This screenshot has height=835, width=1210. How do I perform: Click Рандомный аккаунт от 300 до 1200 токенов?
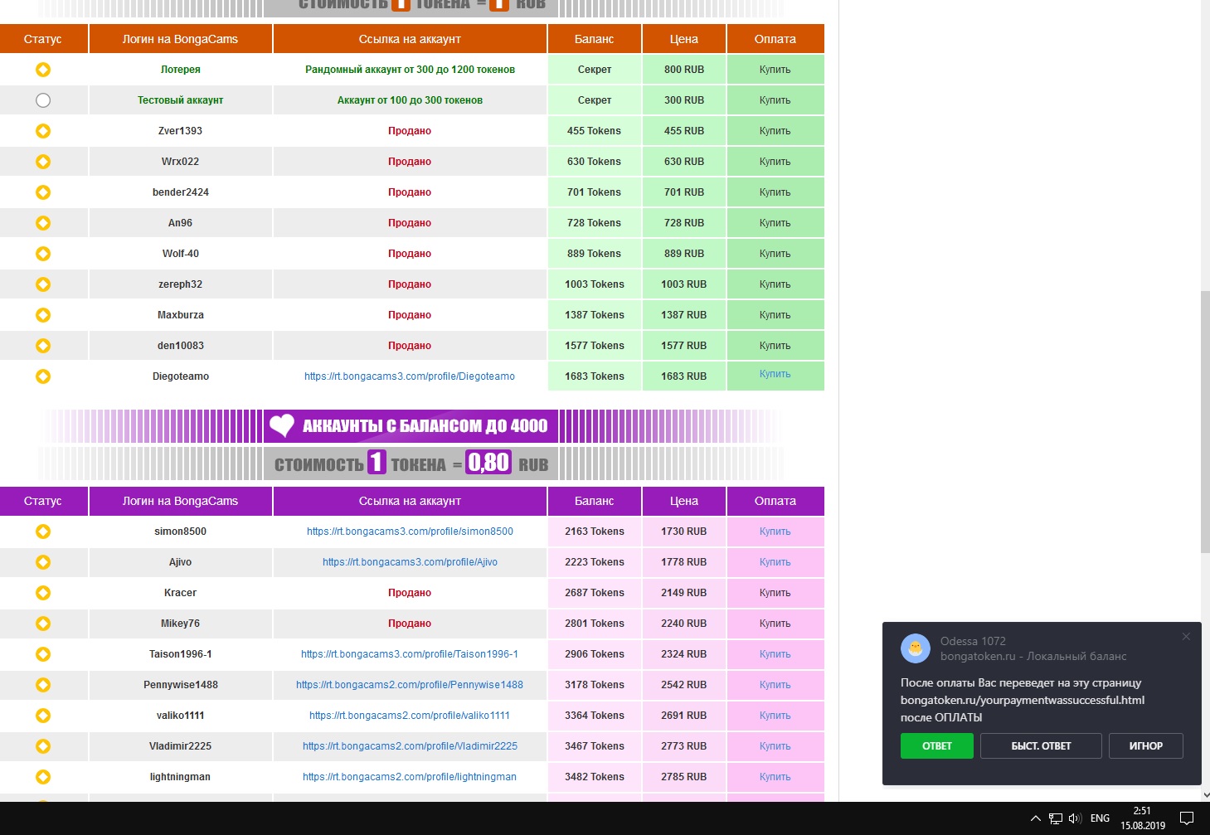pyautogui.click(x=410, y=70)
